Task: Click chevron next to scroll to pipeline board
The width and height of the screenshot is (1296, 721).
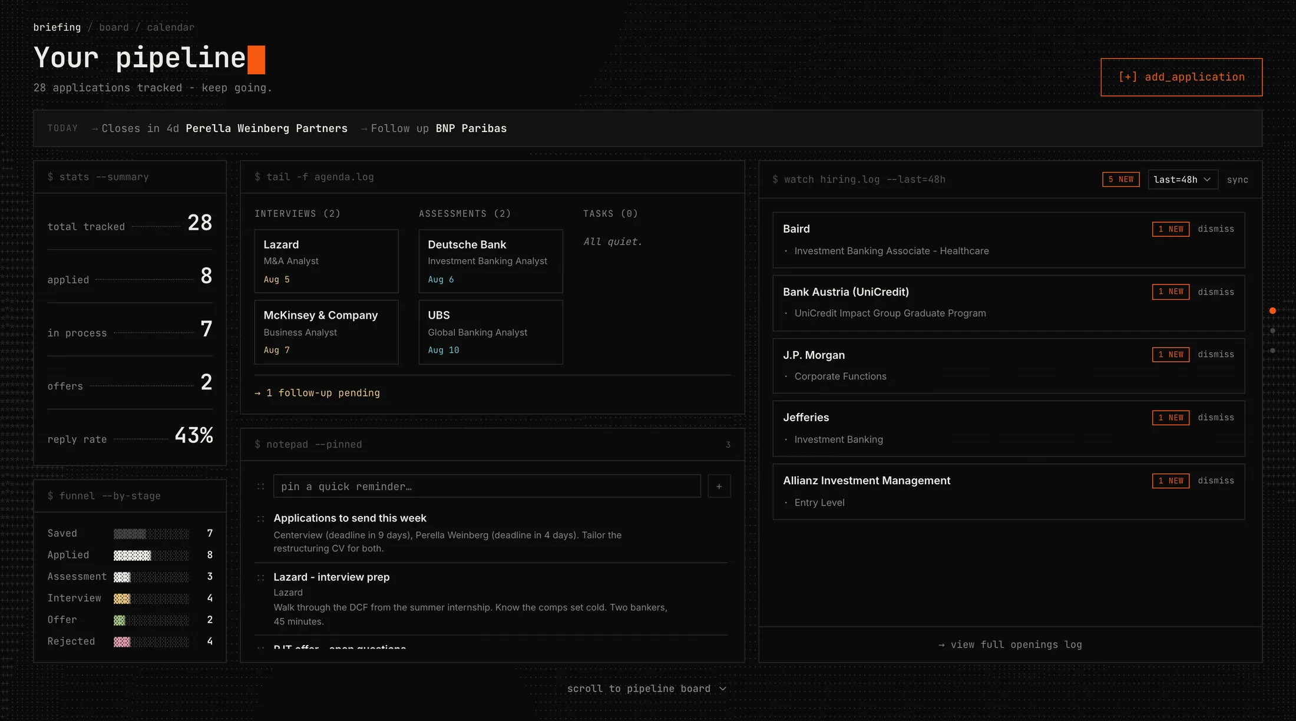Action: coord(723,689)
